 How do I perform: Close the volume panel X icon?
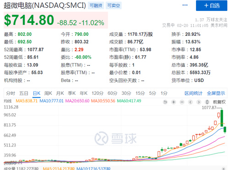[224, 169]
